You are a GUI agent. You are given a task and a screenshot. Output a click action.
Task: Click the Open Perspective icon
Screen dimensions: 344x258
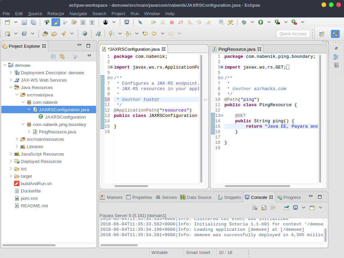tap(322, 34)
